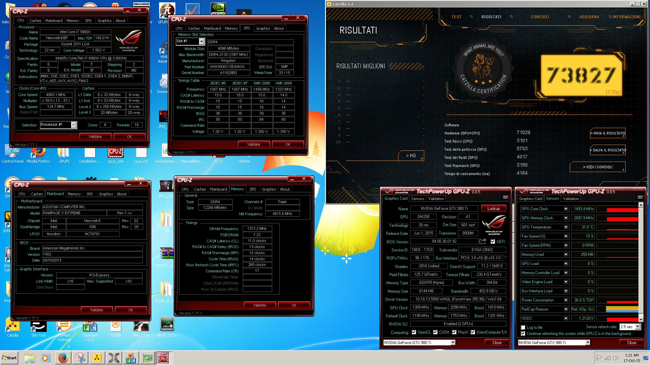This screenshot has width=650, height=365.
Task: Toggle the DirectCompute 5.0 checkbox
Action: click(473, 332)
